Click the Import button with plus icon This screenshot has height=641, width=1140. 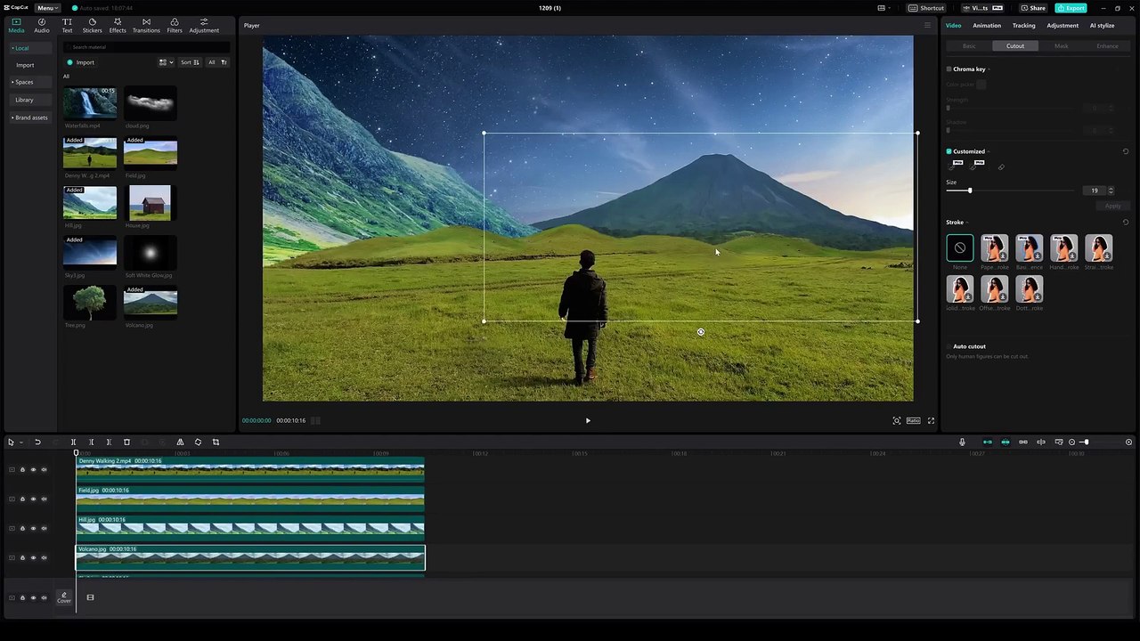[80, 62]
